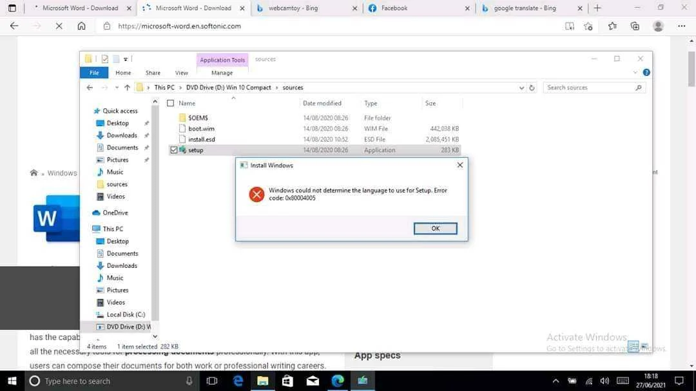Switch to google translate - Bing tab
The width and height of the screenshot is (696, 391).
[531, 8]
